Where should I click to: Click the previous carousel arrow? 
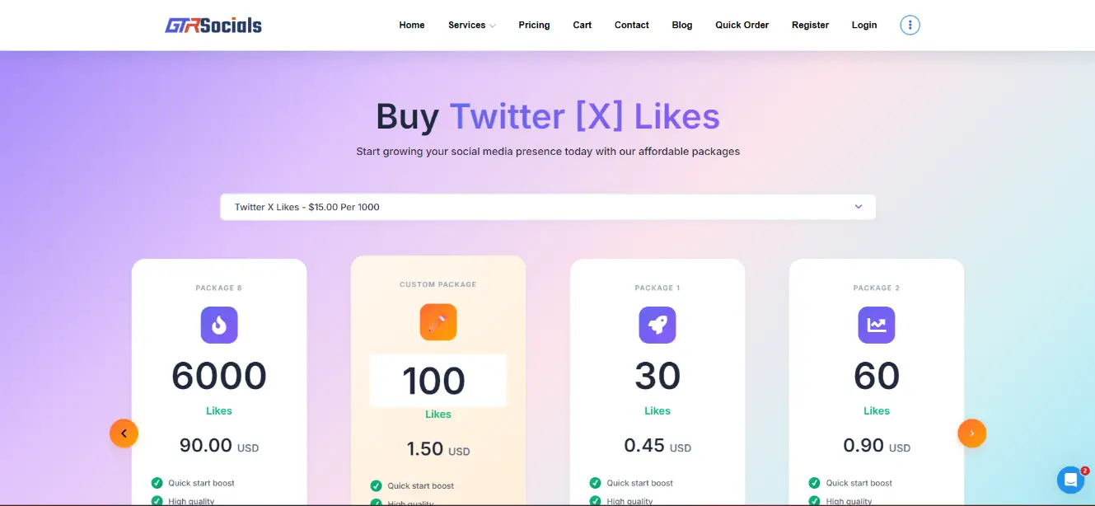point(124,433)
